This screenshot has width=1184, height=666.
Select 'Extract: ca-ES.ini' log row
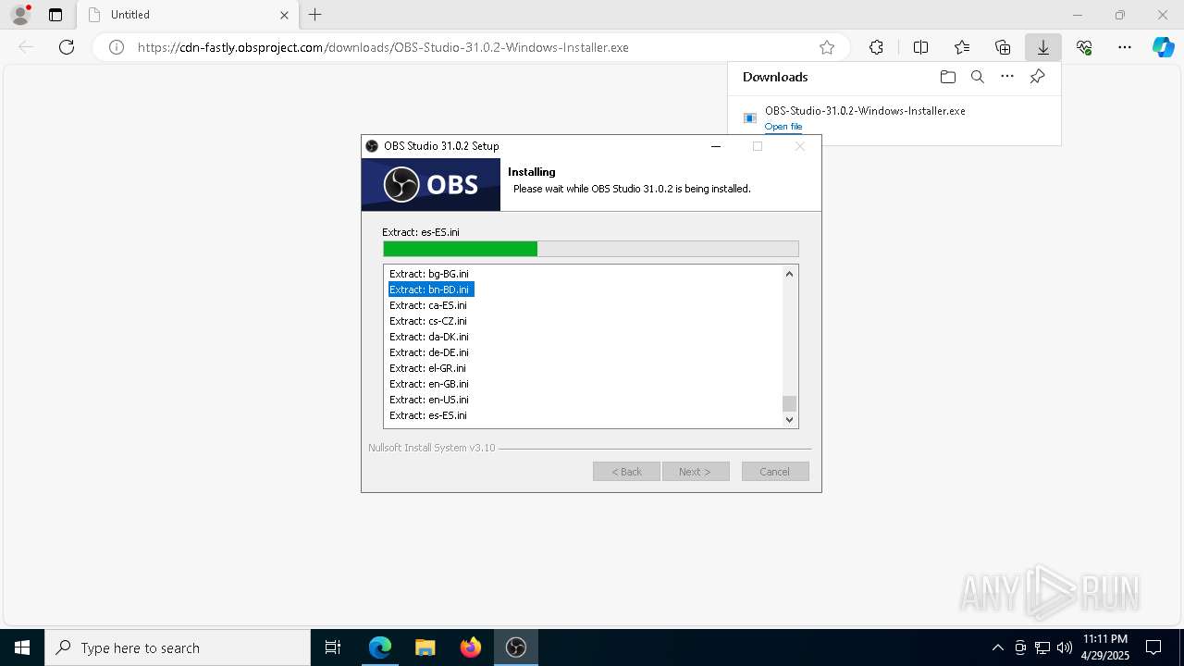[428, 305]
